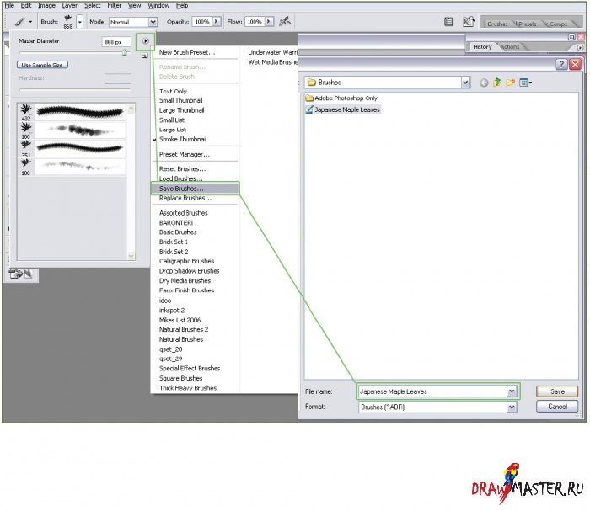The width and height of the screenshot is (590, 511).
Task: Expand the Mode dropdown set to Normal
Action: pyautogui.click(x=153, y=22)
